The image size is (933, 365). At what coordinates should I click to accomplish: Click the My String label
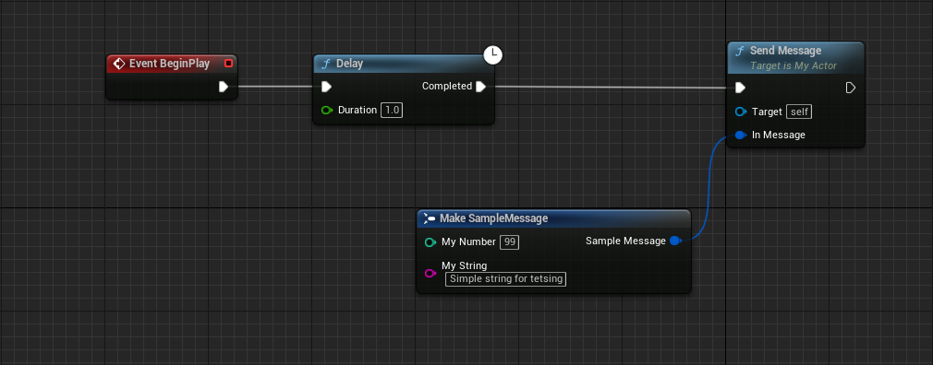pos(464,265)
